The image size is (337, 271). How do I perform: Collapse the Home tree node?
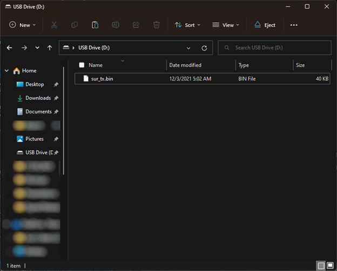point(6,71)
